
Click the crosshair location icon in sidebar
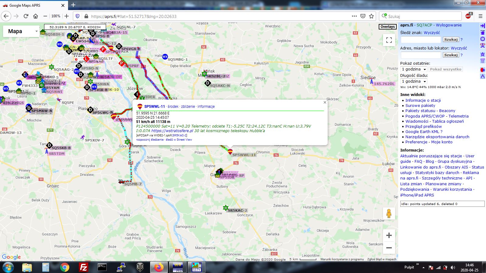point(482,39)
